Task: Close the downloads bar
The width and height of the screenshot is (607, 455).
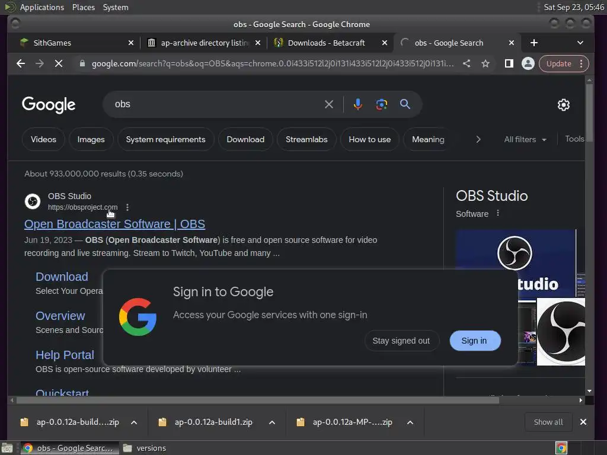Action: coord(583,422)
